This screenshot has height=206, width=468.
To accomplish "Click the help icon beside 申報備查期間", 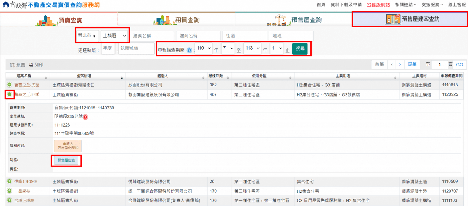I will 189,50.
